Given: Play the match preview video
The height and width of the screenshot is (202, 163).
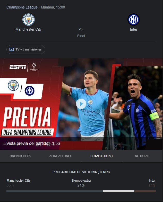Looking at the screenshot, I should (81, 104).
